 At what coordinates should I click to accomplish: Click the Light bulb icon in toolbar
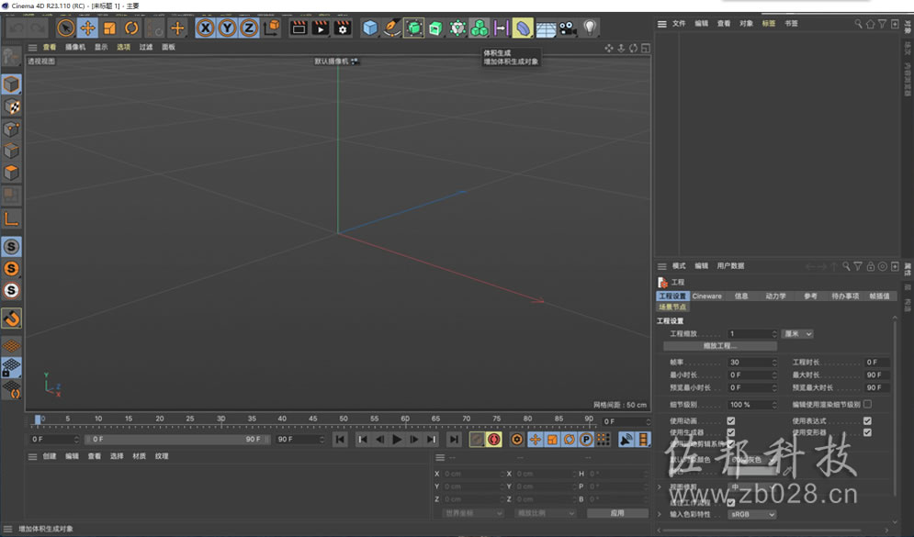[x=590, y=28]
